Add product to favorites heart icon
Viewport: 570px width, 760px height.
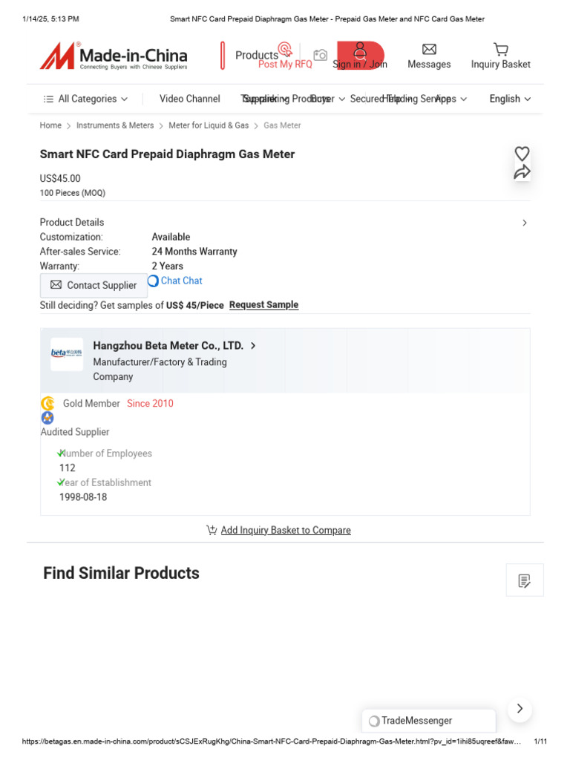tap(522, 154)
